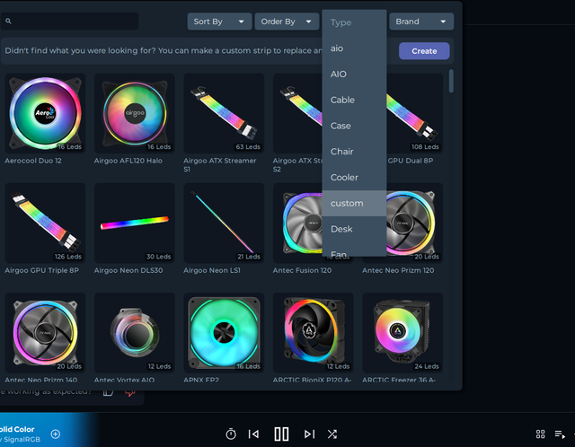The image size is (575, 447).
Task: Select the Antec Vortex AIO cooler
Action: pos(135,333)
